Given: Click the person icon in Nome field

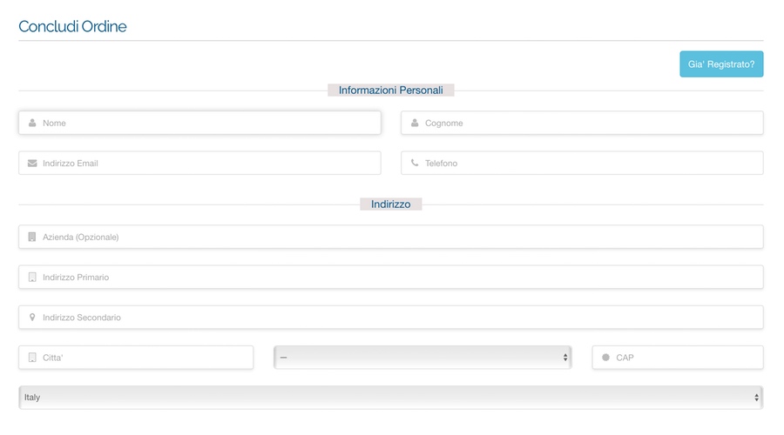Looking at the screenshot, I should click(32, 123).
